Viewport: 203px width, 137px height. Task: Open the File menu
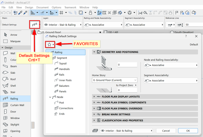(4, 7)
